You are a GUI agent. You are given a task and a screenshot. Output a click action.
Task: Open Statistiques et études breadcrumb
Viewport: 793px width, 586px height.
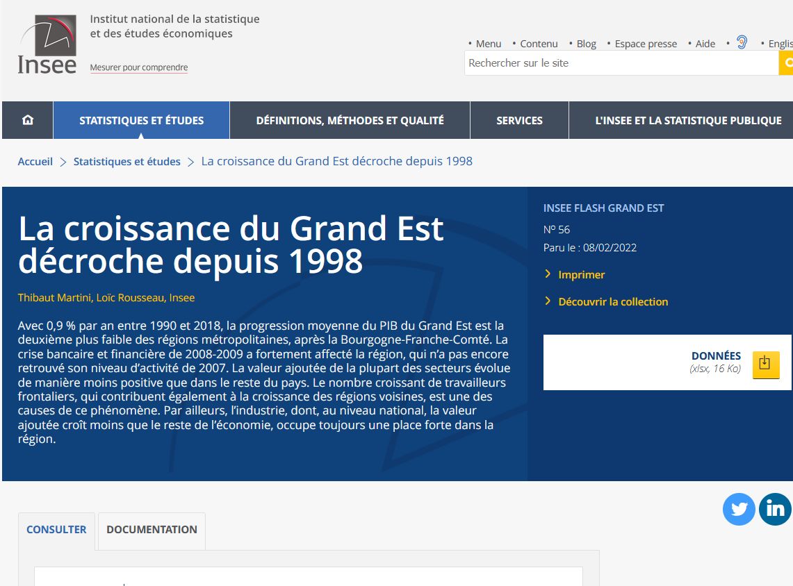coord(127,162)
